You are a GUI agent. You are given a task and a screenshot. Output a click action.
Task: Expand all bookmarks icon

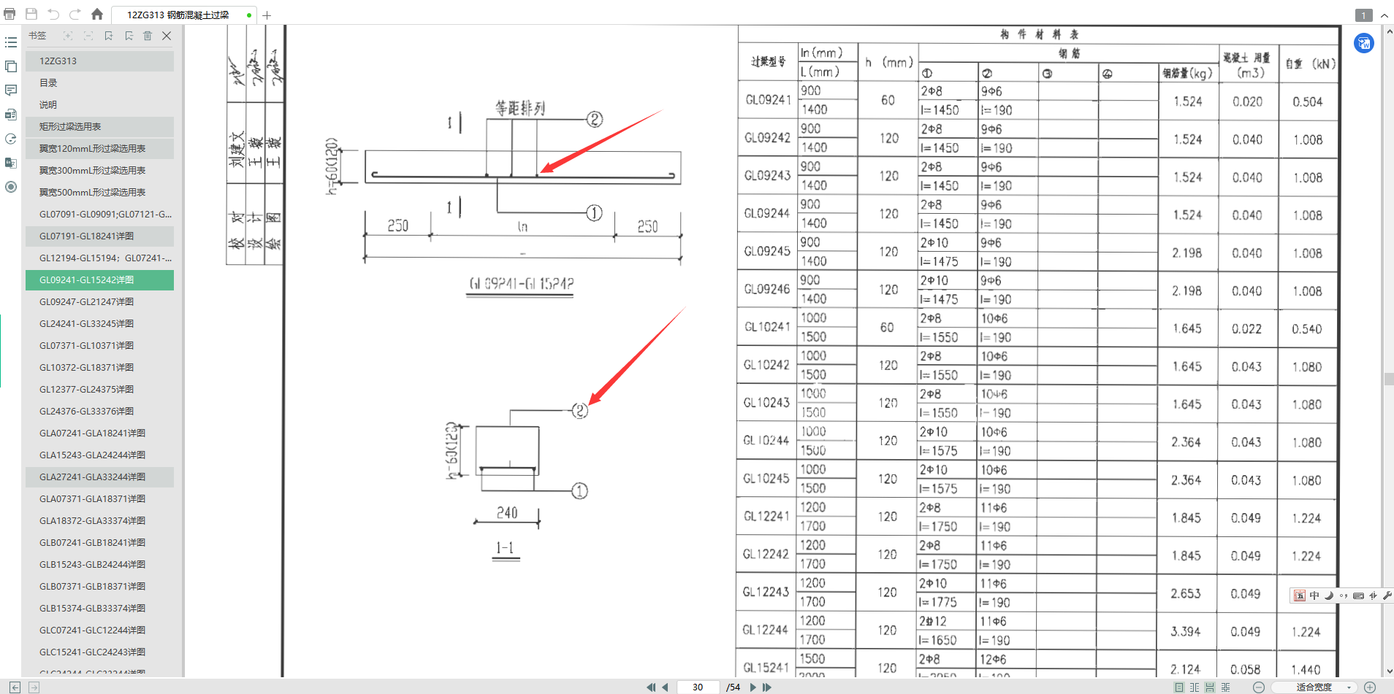[x=68, y=36]
